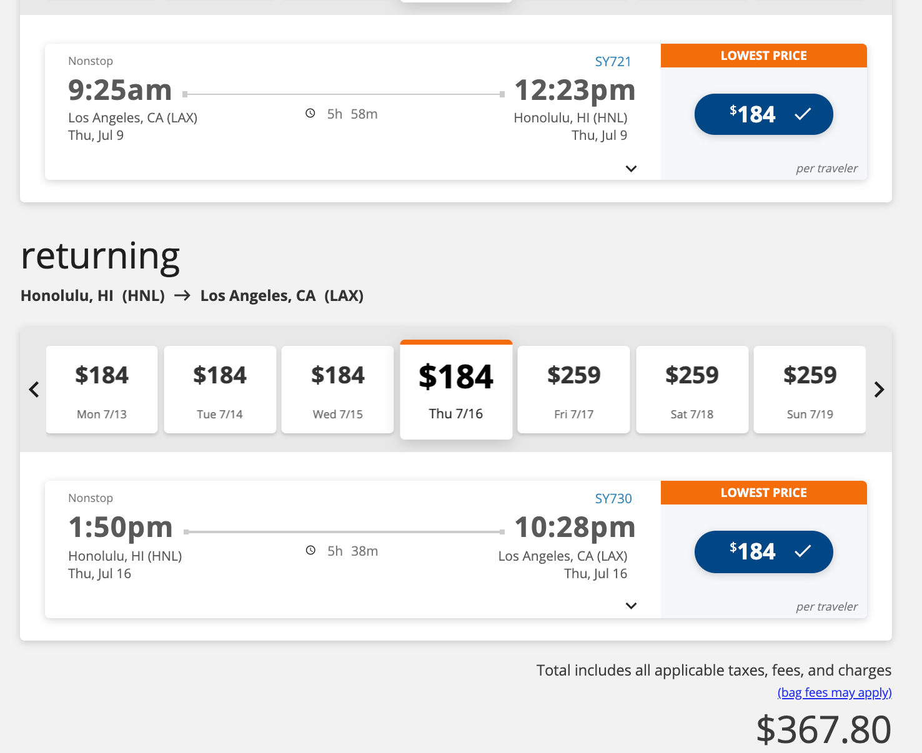Screen dimensions: 922x753
Task: Open the bag fees may apply link
Action: (x=834, y=692)
